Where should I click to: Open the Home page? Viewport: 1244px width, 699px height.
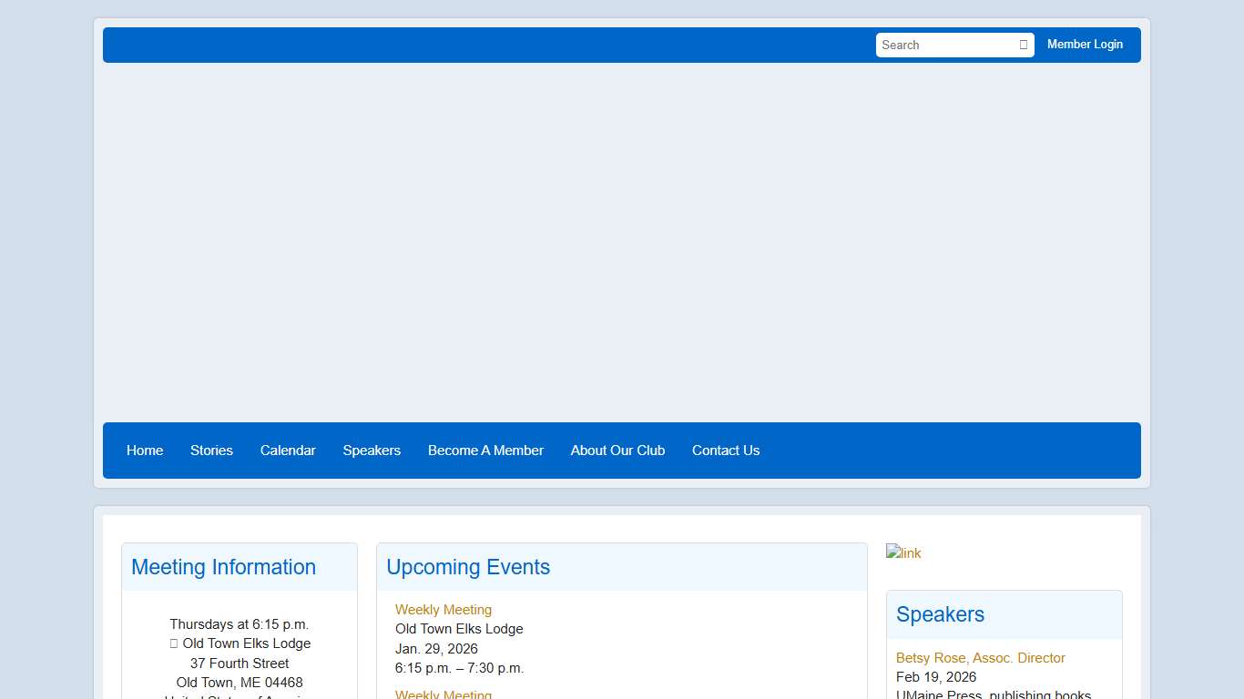pos(145,450)
